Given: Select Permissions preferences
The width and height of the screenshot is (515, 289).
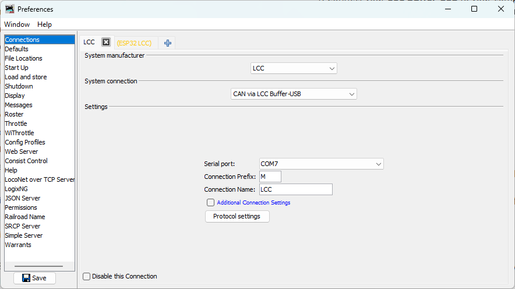Looking at the screenshot, I should 40,207.
